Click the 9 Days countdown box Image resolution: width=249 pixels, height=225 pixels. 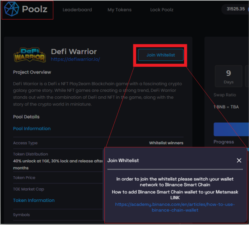coord(228,76)
